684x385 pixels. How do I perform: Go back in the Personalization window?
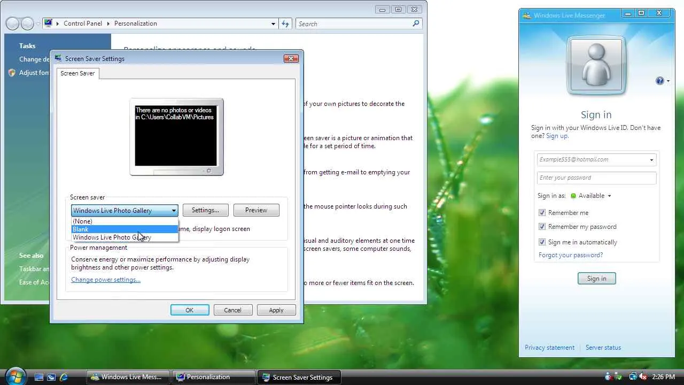(x=12, y=24)
